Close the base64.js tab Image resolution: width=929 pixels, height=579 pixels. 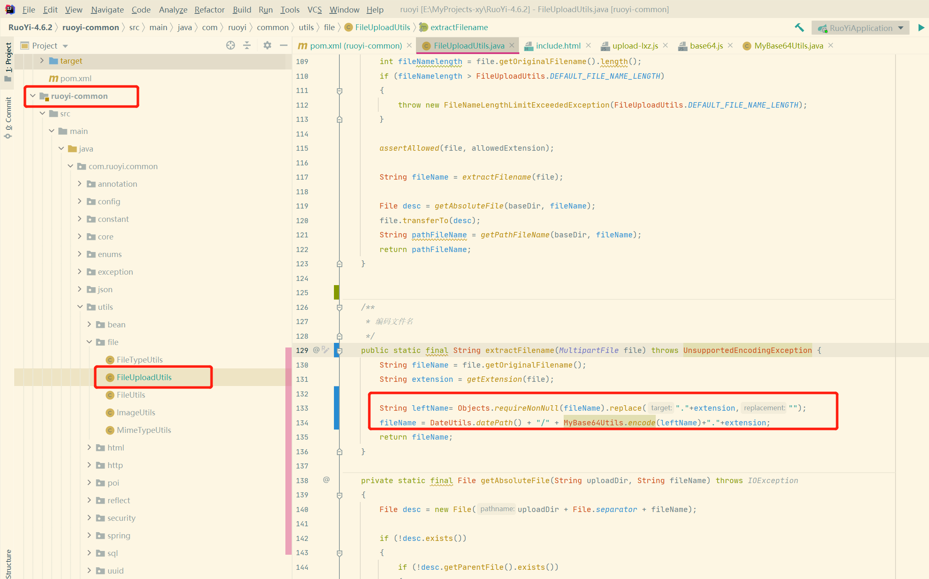730,45
